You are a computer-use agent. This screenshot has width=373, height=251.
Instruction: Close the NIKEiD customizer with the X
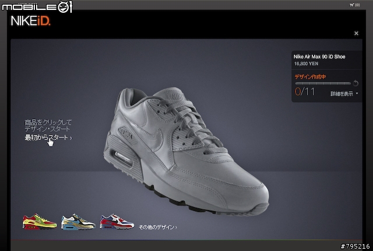point(356,33)
